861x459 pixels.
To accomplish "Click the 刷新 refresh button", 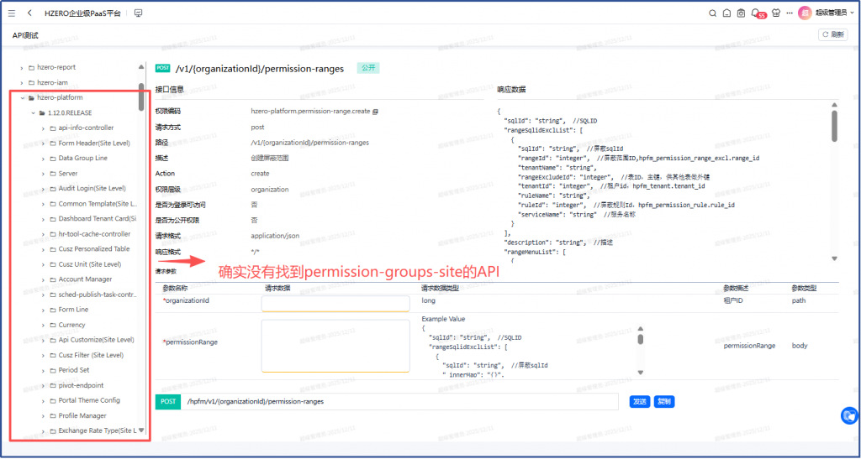I will click(832, 34).
